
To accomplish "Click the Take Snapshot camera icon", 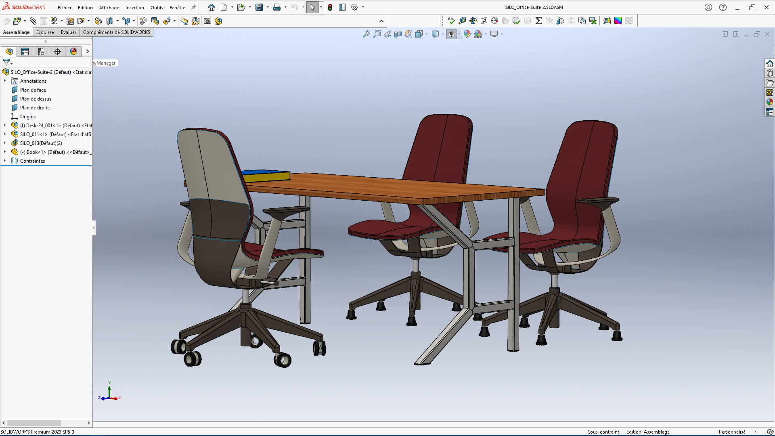I will 207,21.
